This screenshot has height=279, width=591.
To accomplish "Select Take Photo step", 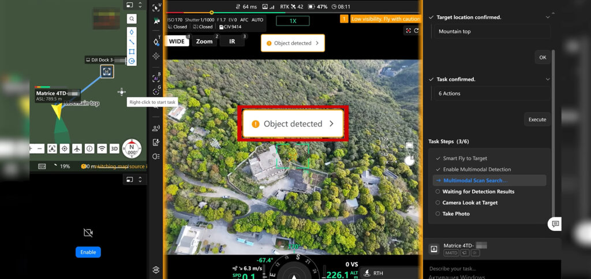I will tap(456, 214).
